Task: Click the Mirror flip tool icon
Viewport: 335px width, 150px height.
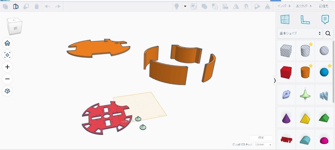Action: tap(236, 6)
